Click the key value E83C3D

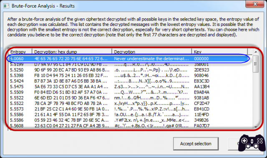click(x=202, y=81)
